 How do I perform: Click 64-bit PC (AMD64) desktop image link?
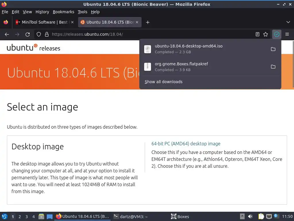tap(186, 144)
